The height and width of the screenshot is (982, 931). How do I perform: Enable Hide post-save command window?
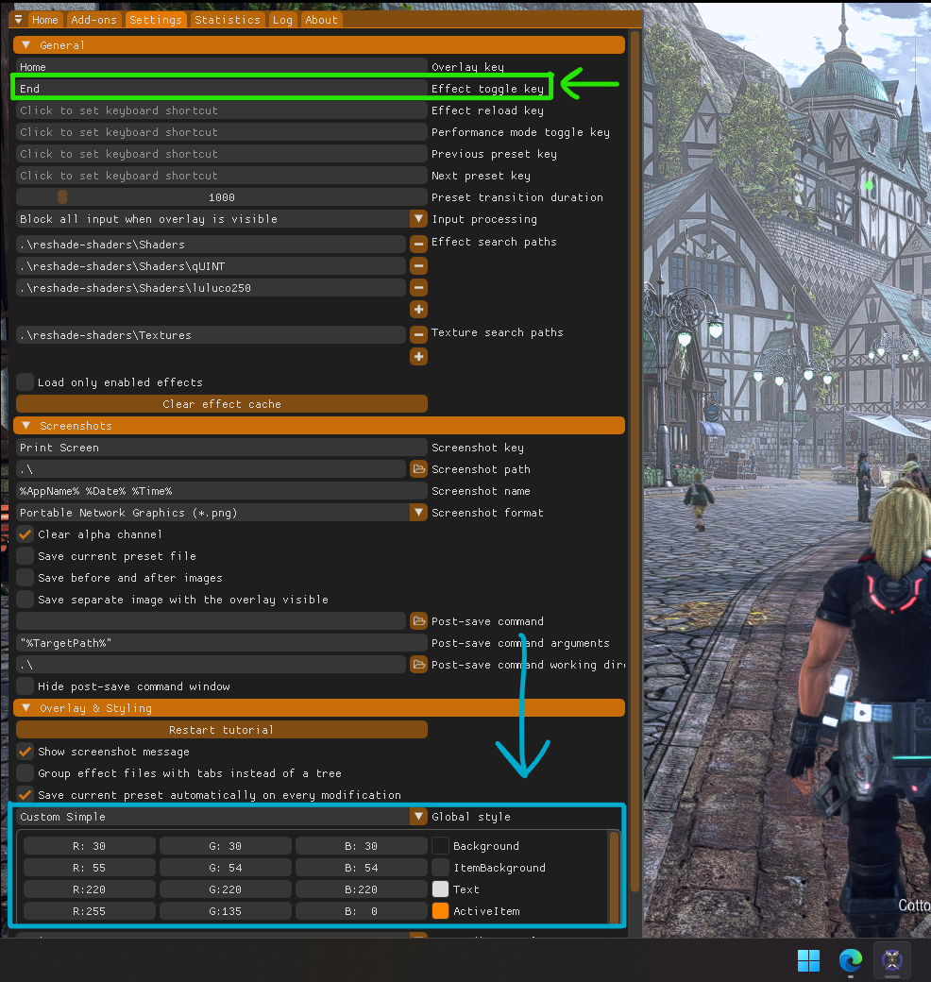(25, 686)
